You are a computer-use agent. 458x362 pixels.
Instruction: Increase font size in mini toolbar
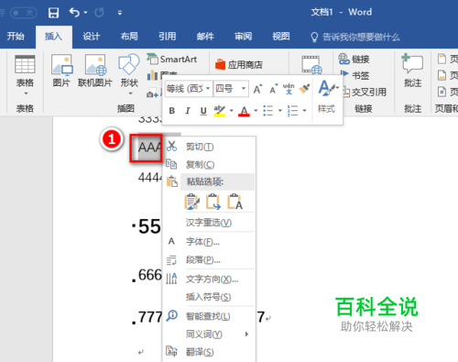click(257, 89)
